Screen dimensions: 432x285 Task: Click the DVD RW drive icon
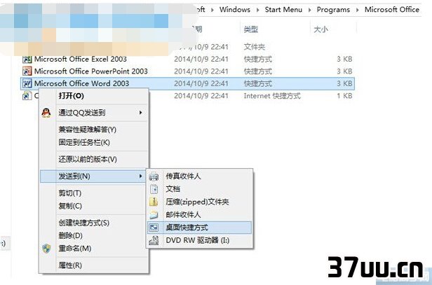tap(154, 240)
